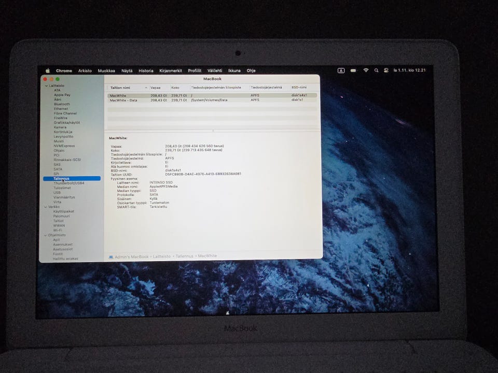Screen dimensions: 498x373
Task: Collapse the Verkko section
Action: (46, 207)
